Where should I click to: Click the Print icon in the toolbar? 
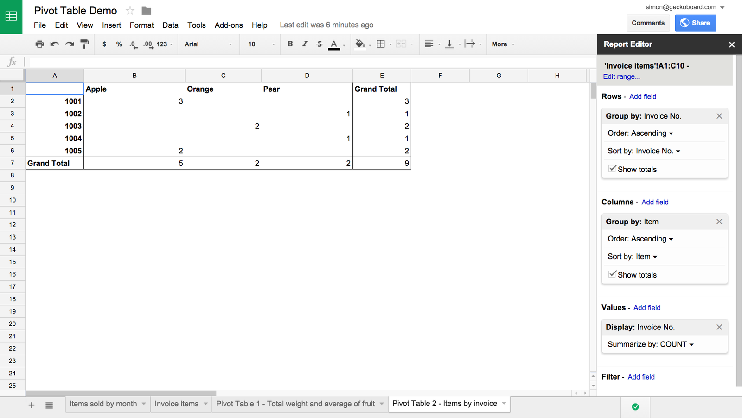tap(39, 44)
